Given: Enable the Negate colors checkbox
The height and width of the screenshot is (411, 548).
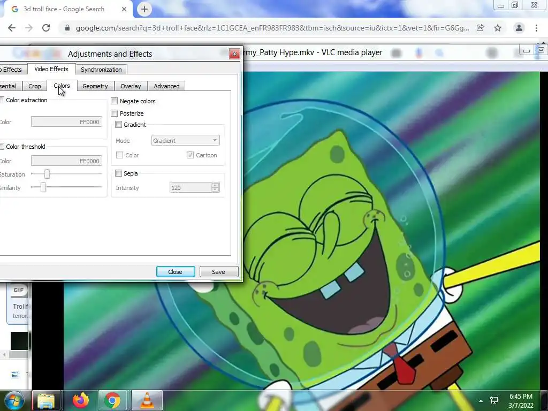Looking at the screenshot, I should coord(115,101).
